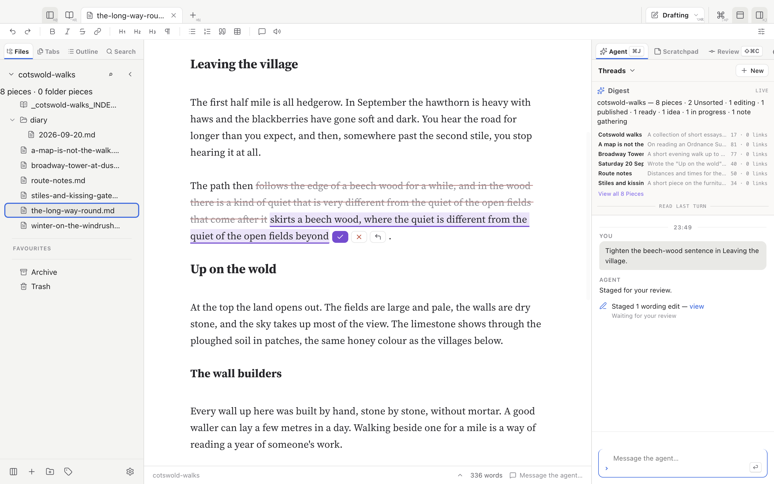Toggle the left sidebar panel icon
Screen dimensions: 774x484
50,15
